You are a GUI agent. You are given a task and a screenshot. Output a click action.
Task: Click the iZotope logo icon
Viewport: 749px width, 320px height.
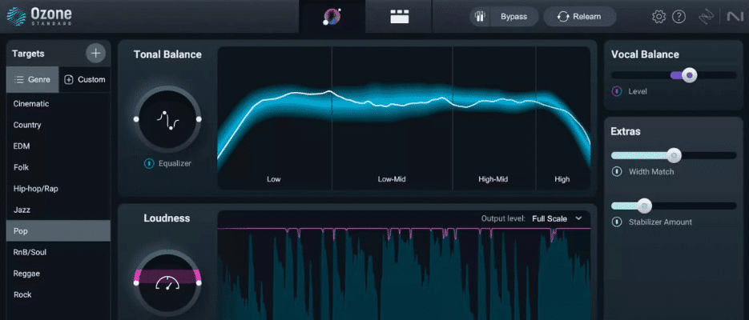tap(706, 17)
